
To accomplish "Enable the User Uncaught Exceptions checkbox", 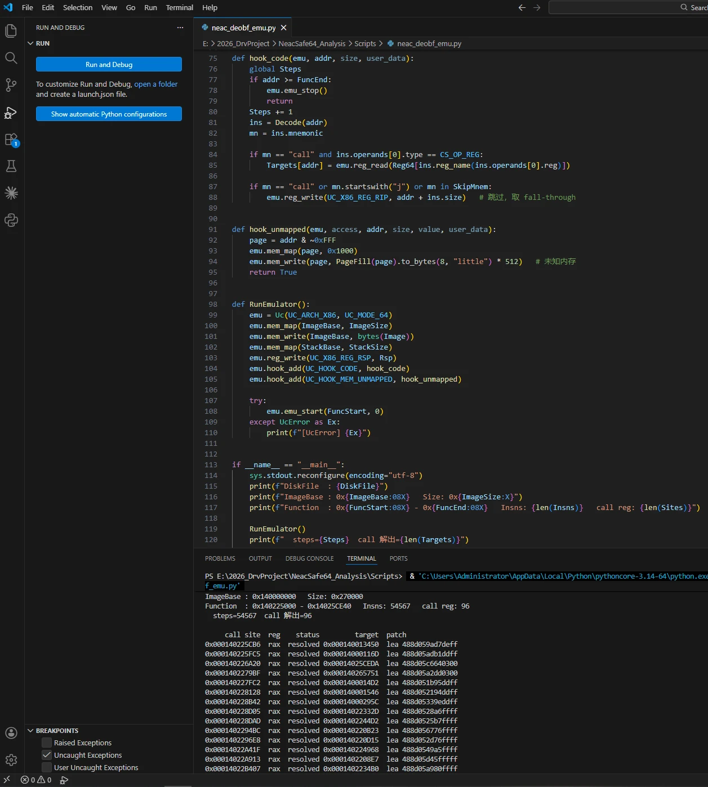I will coord(47,767).
